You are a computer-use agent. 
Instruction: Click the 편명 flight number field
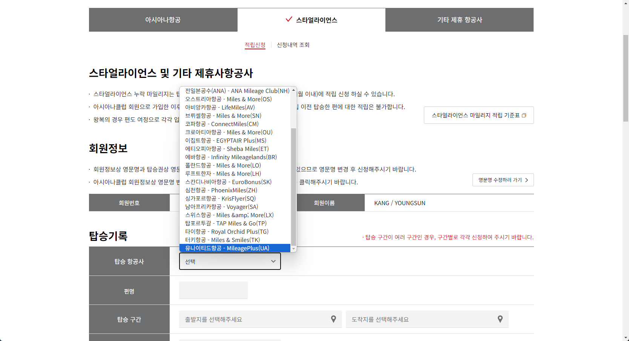point(213,290)
